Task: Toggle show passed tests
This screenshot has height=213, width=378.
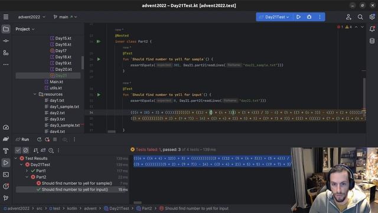Action: pyautogui.click(x=18, y=150)
